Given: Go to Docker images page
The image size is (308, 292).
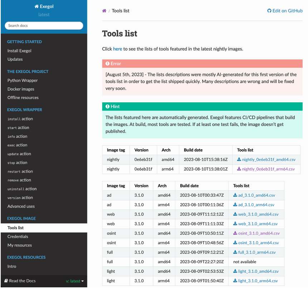Looking at the screenshot, I should 21,89.
